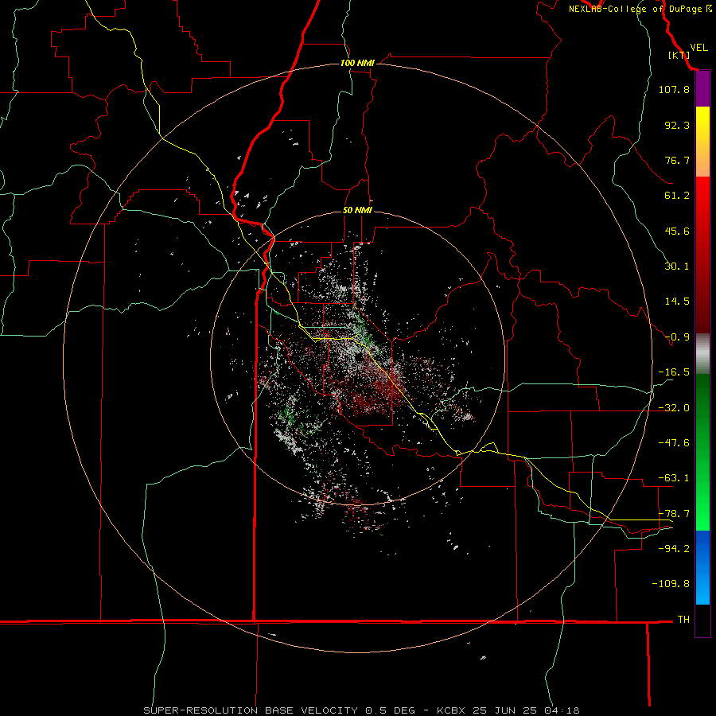Click the TH threshold label
Screen dimensions: 716x716
(683, 619)
